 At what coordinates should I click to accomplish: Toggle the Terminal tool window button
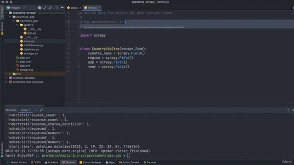click(68, 162)
